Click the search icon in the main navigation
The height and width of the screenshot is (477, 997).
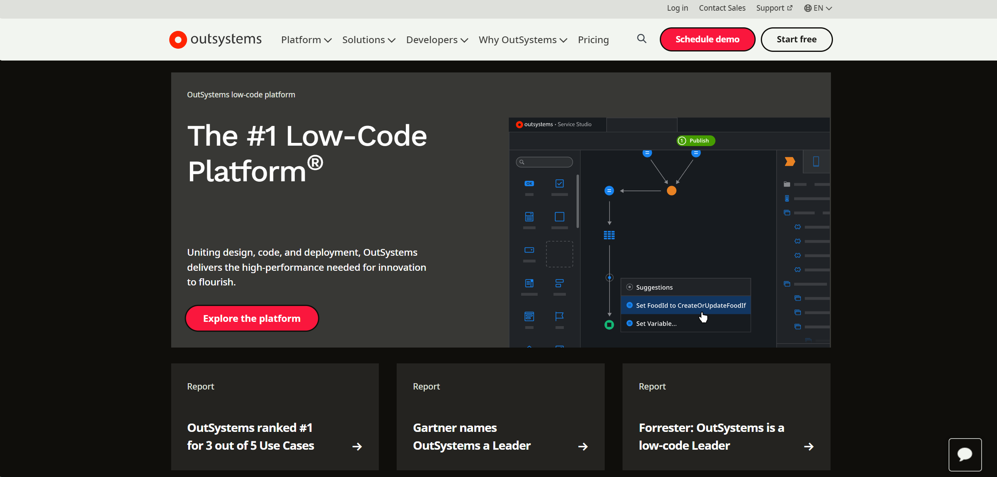point(642,39)
